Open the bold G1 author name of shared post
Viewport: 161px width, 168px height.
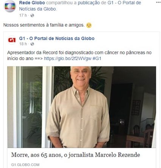coord(57,39)
